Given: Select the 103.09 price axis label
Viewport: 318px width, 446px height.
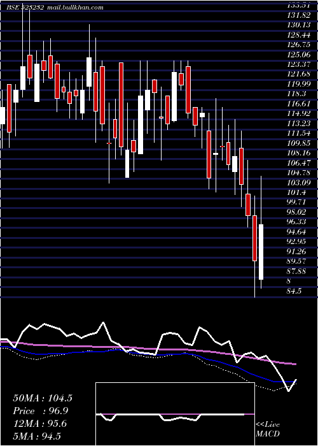Looking at the screenshot, I should [x=298, y=182].
